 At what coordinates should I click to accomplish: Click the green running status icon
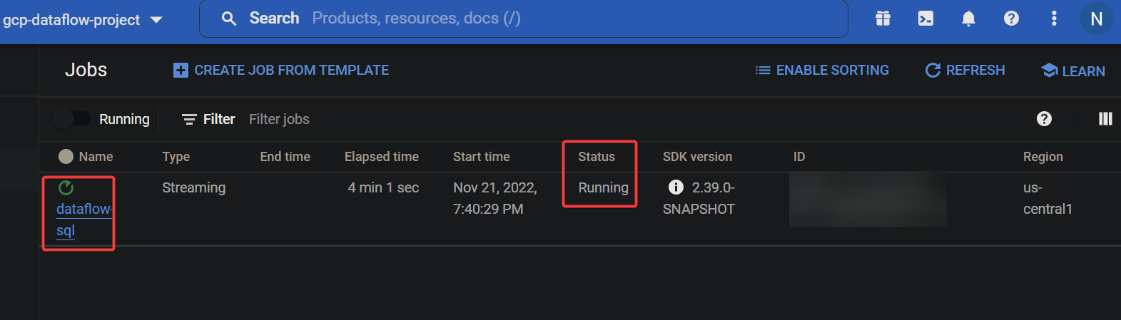click(x=66, y=187)
